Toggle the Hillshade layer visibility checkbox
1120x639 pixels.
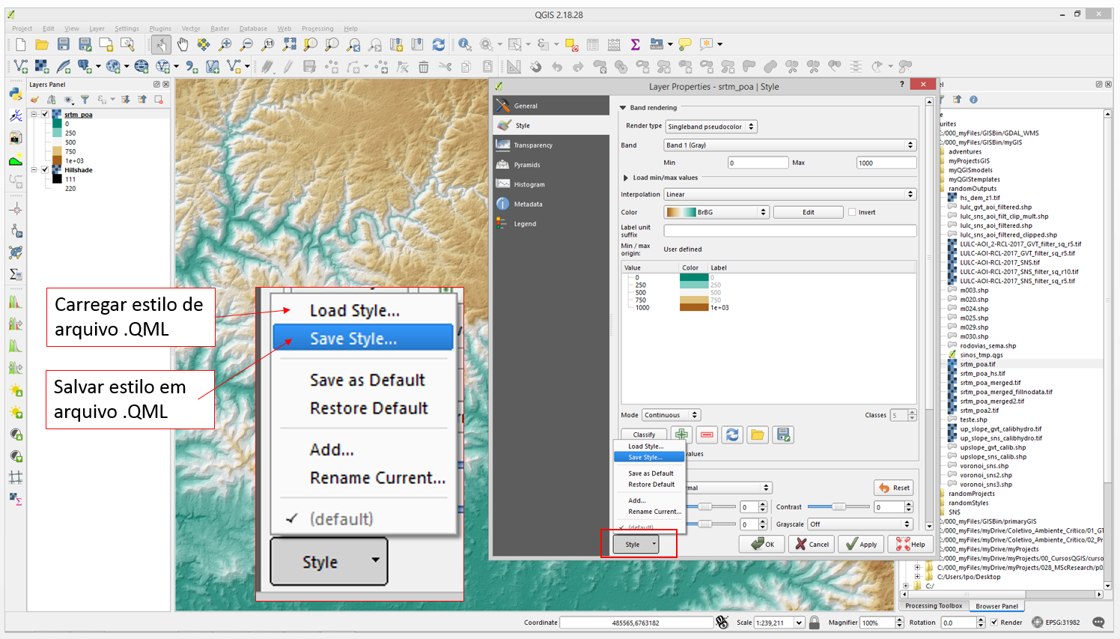45,170
